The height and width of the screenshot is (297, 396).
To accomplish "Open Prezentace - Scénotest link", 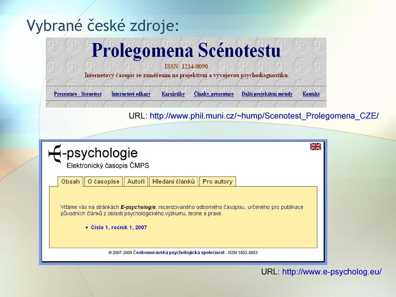I will coord(78,94).
